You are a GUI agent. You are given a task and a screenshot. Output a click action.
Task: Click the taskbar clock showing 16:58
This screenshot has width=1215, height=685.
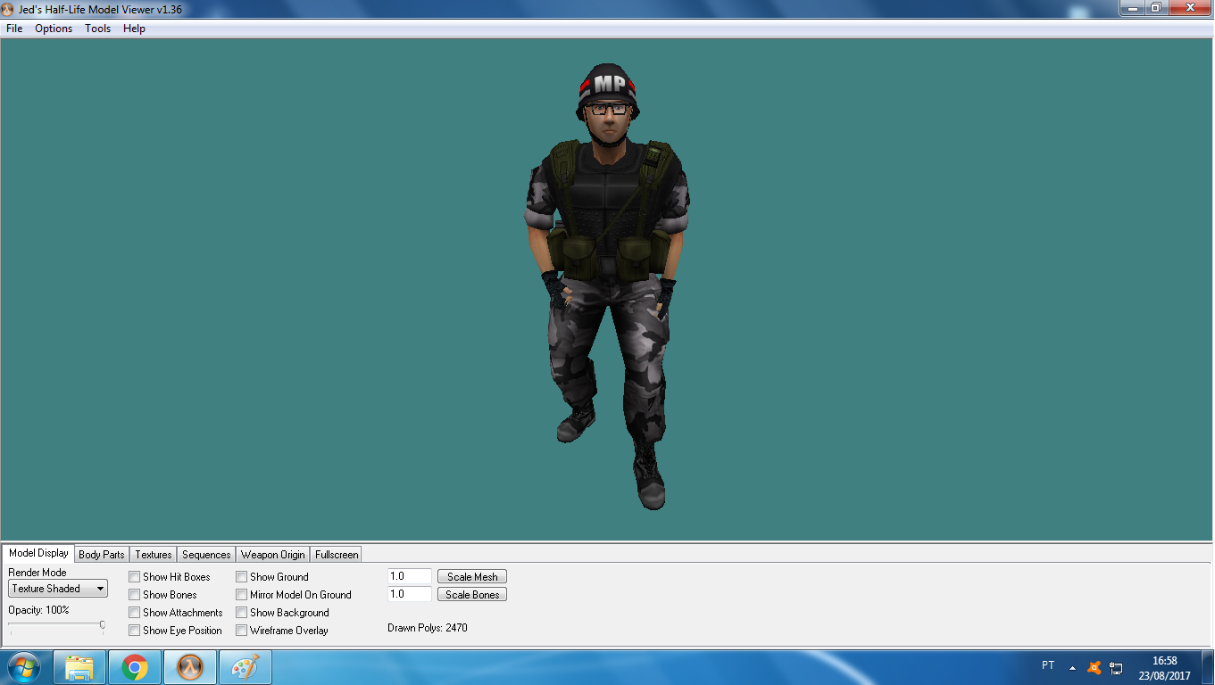[1164, 668]
